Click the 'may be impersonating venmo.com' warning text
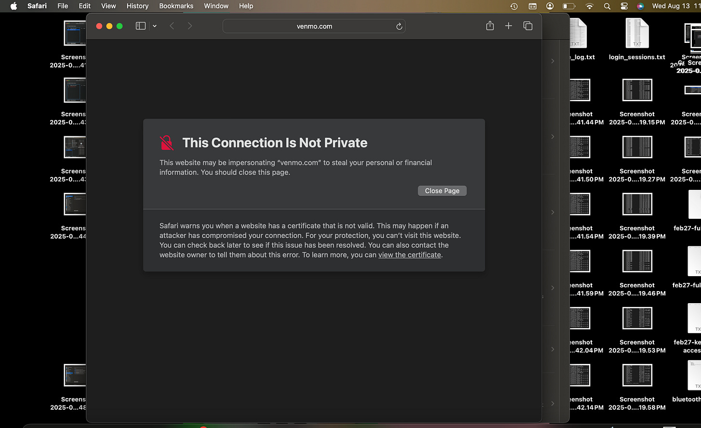701x428 pixels. pos(296,167)
